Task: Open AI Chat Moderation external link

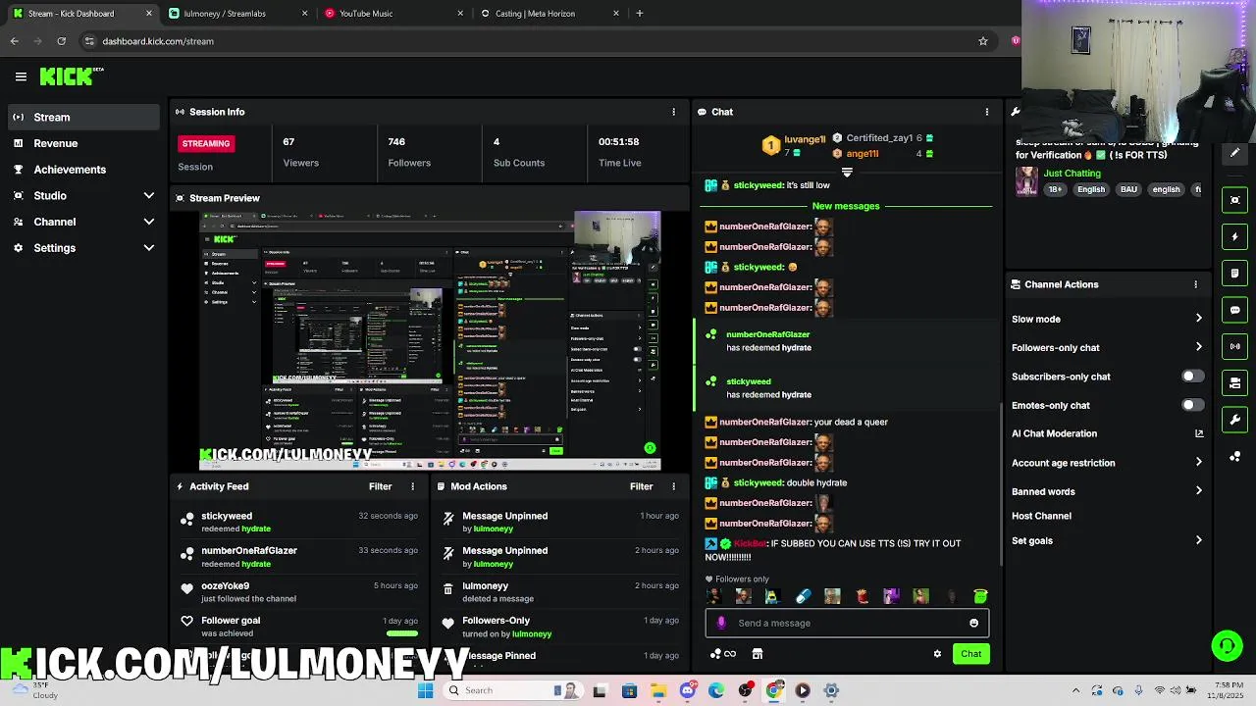Action: pos(1198,433)
